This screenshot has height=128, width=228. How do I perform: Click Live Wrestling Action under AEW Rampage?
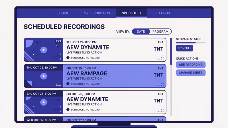(x=84, y=79)
